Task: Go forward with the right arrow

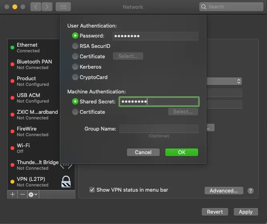Action: pos(47,7)
